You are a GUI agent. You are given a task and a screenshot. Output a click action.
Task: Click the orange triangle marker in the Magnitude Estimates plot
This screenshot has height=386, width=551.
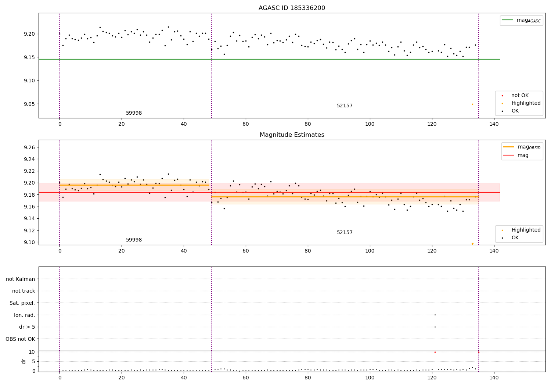[472, 244]
